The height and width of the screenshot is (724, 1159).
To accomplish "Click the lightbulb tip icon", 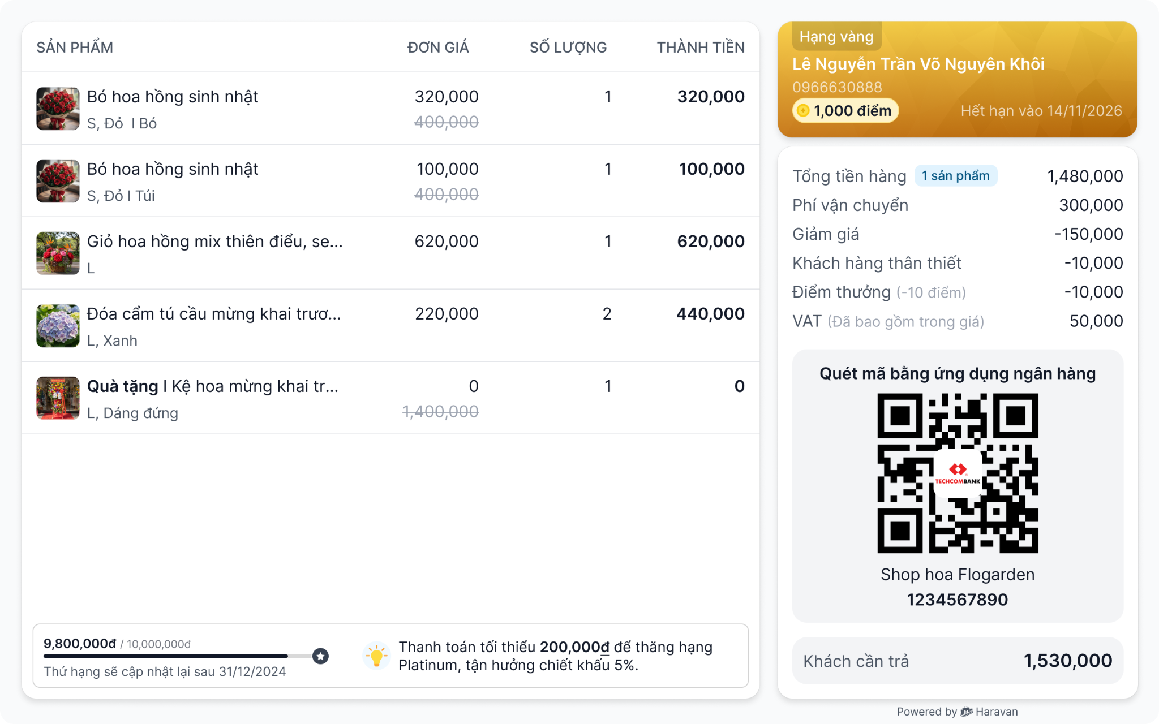I will point(376,656).
